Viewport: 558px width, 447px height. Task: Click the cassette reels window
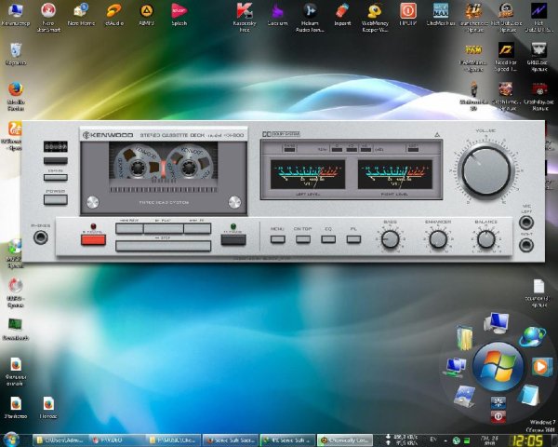[x=164, y=162]
